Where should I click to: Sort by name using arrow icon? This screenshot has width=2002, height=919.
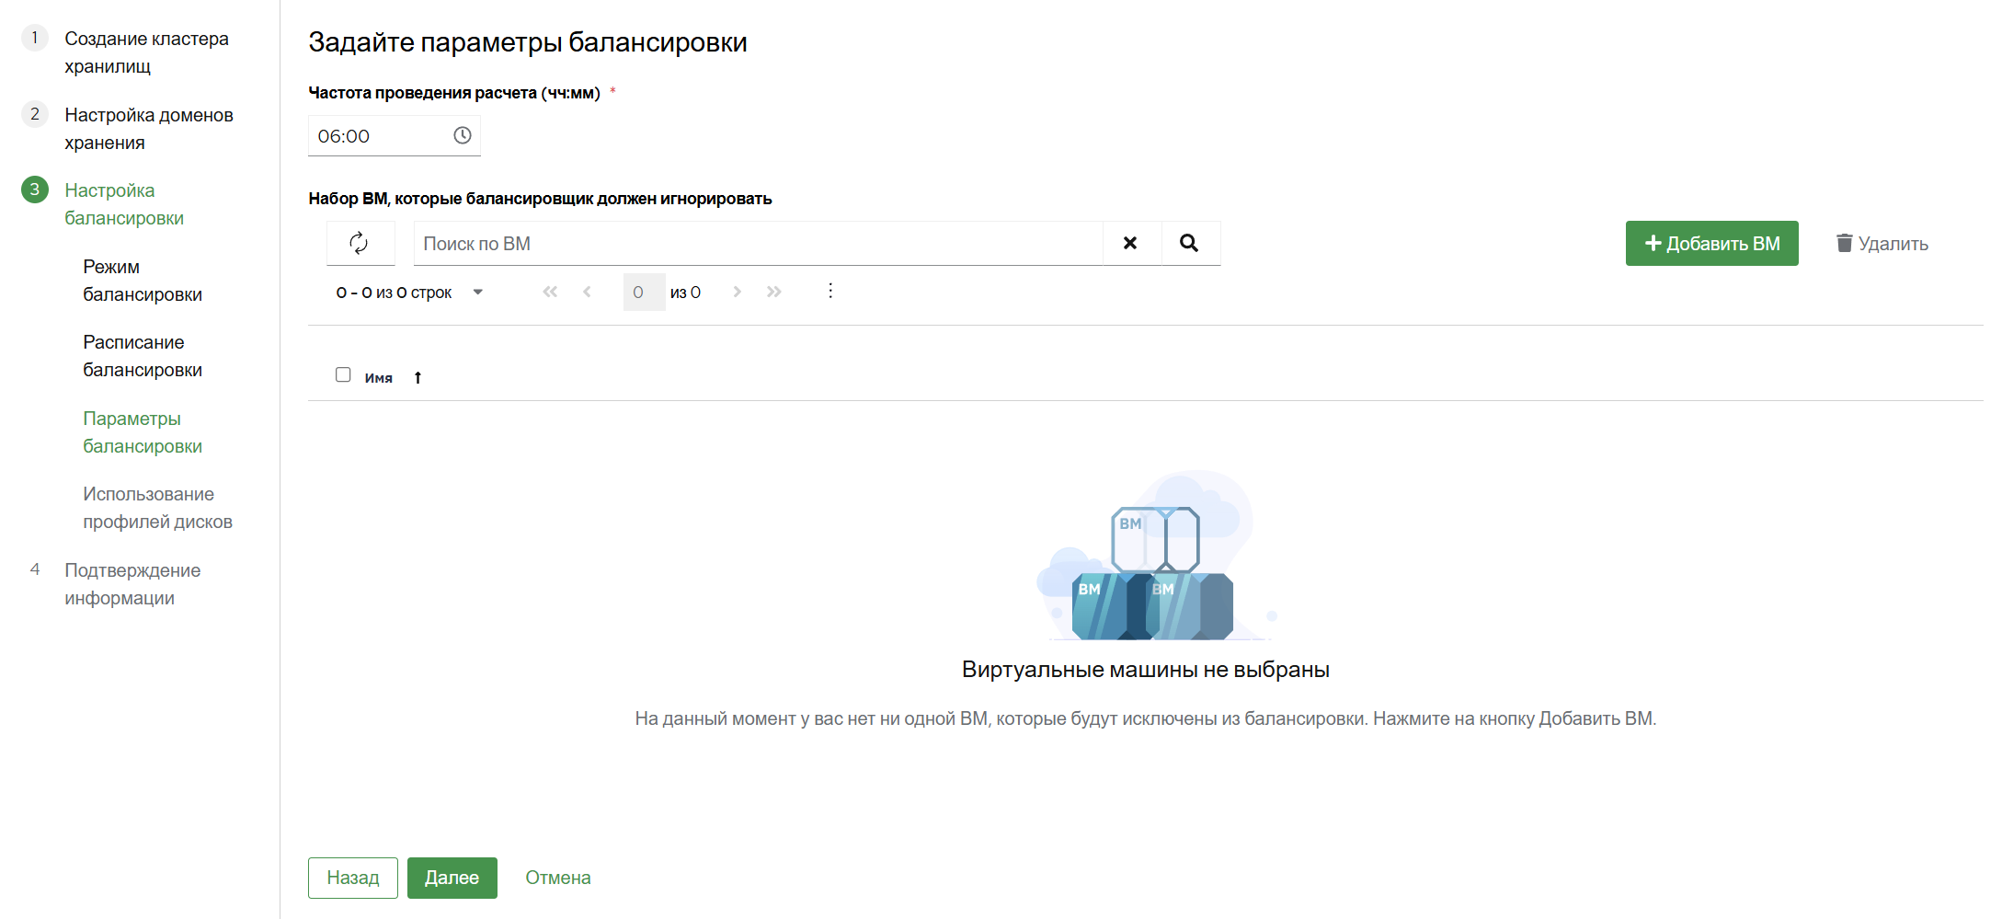click(x=418, y=377)
